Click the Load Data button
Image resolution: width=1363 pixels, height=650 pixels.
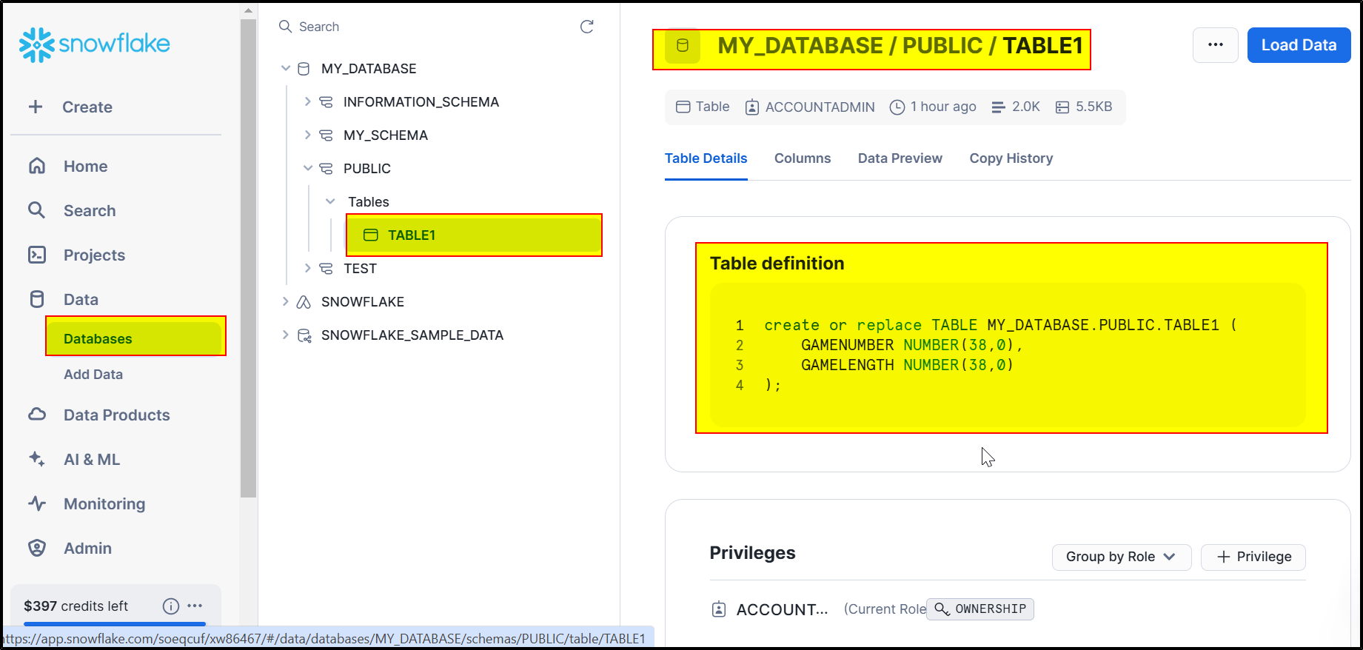pos(1299,45)
